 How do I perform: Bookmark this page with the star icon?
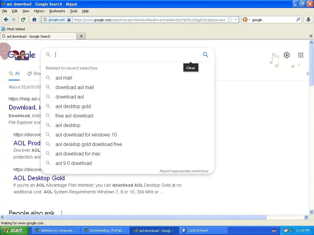click(x=230, y=20)
